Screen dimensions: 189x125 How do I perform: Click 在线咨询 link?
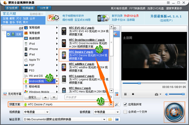(37, 14)
